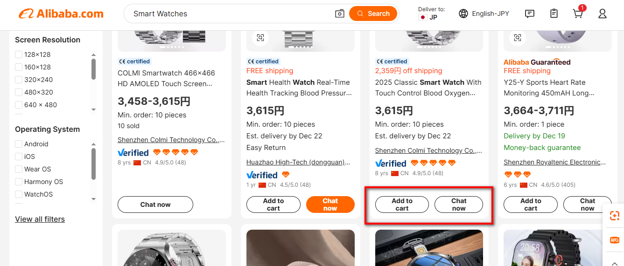Viewport: 624px width, 266px height.
Task: Open View all filters link
Action: click(40, 219)
